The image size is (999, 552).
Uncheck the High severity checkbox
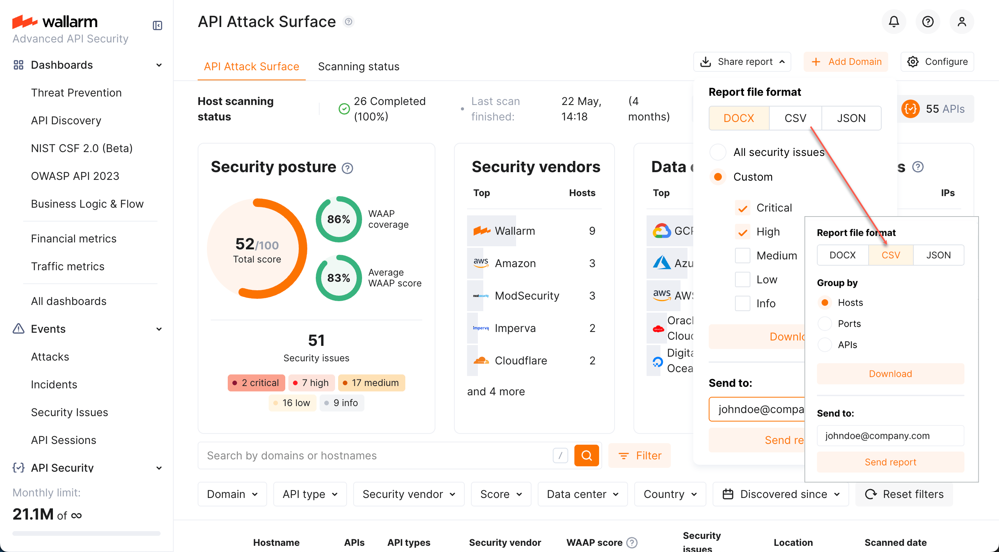tap(743, 232)
